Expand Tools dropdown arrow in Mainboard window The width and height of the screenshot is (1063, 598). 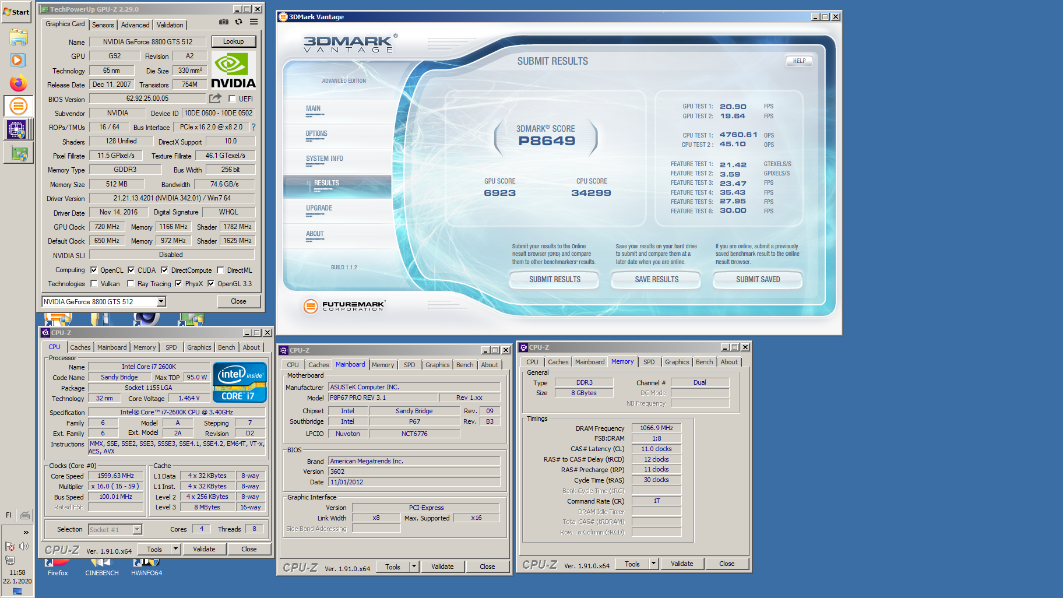pos(414,567)
